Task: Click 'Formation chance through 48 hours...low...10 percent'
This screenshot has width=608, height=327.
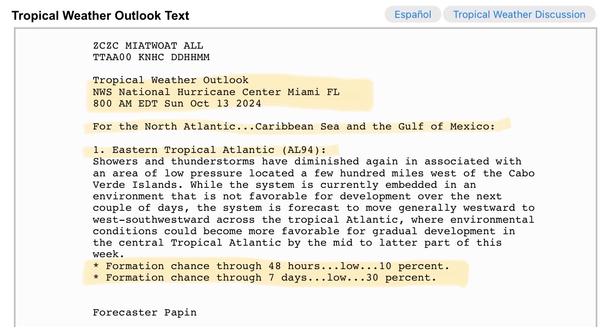Action: coord(271,266)
